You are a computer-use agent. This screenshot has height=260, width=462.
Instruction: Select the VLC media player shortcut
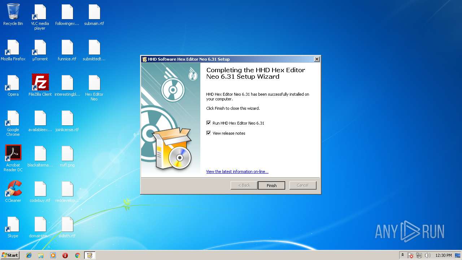tap(40, 17)
